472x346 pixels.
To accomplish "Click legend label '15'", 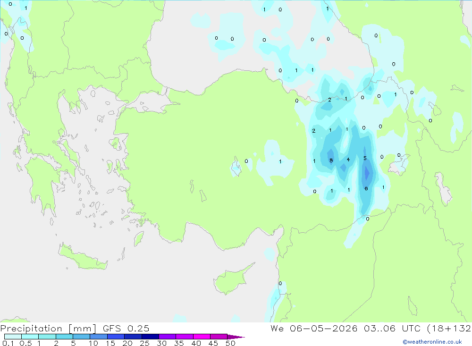I will click(110, 343).
